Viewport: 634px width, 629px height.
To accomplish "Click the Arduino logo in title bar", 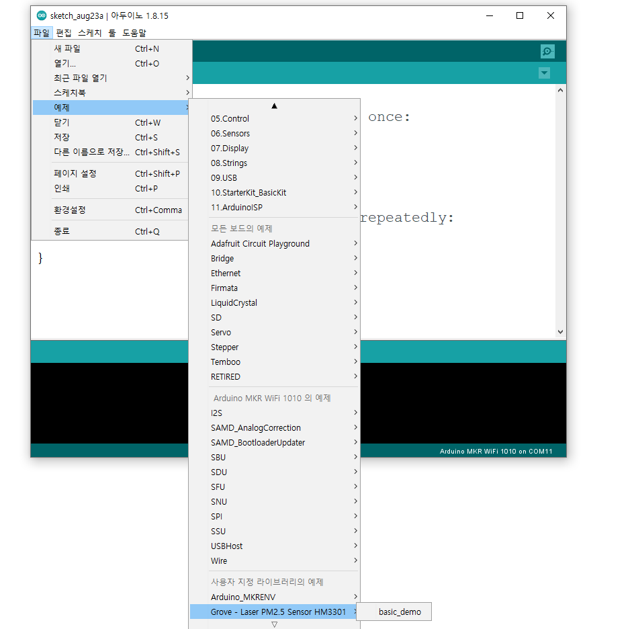I will [41, 15].
